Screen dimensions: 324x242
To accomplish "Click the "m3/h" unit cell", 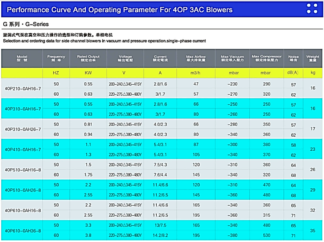I will (195, 73).
